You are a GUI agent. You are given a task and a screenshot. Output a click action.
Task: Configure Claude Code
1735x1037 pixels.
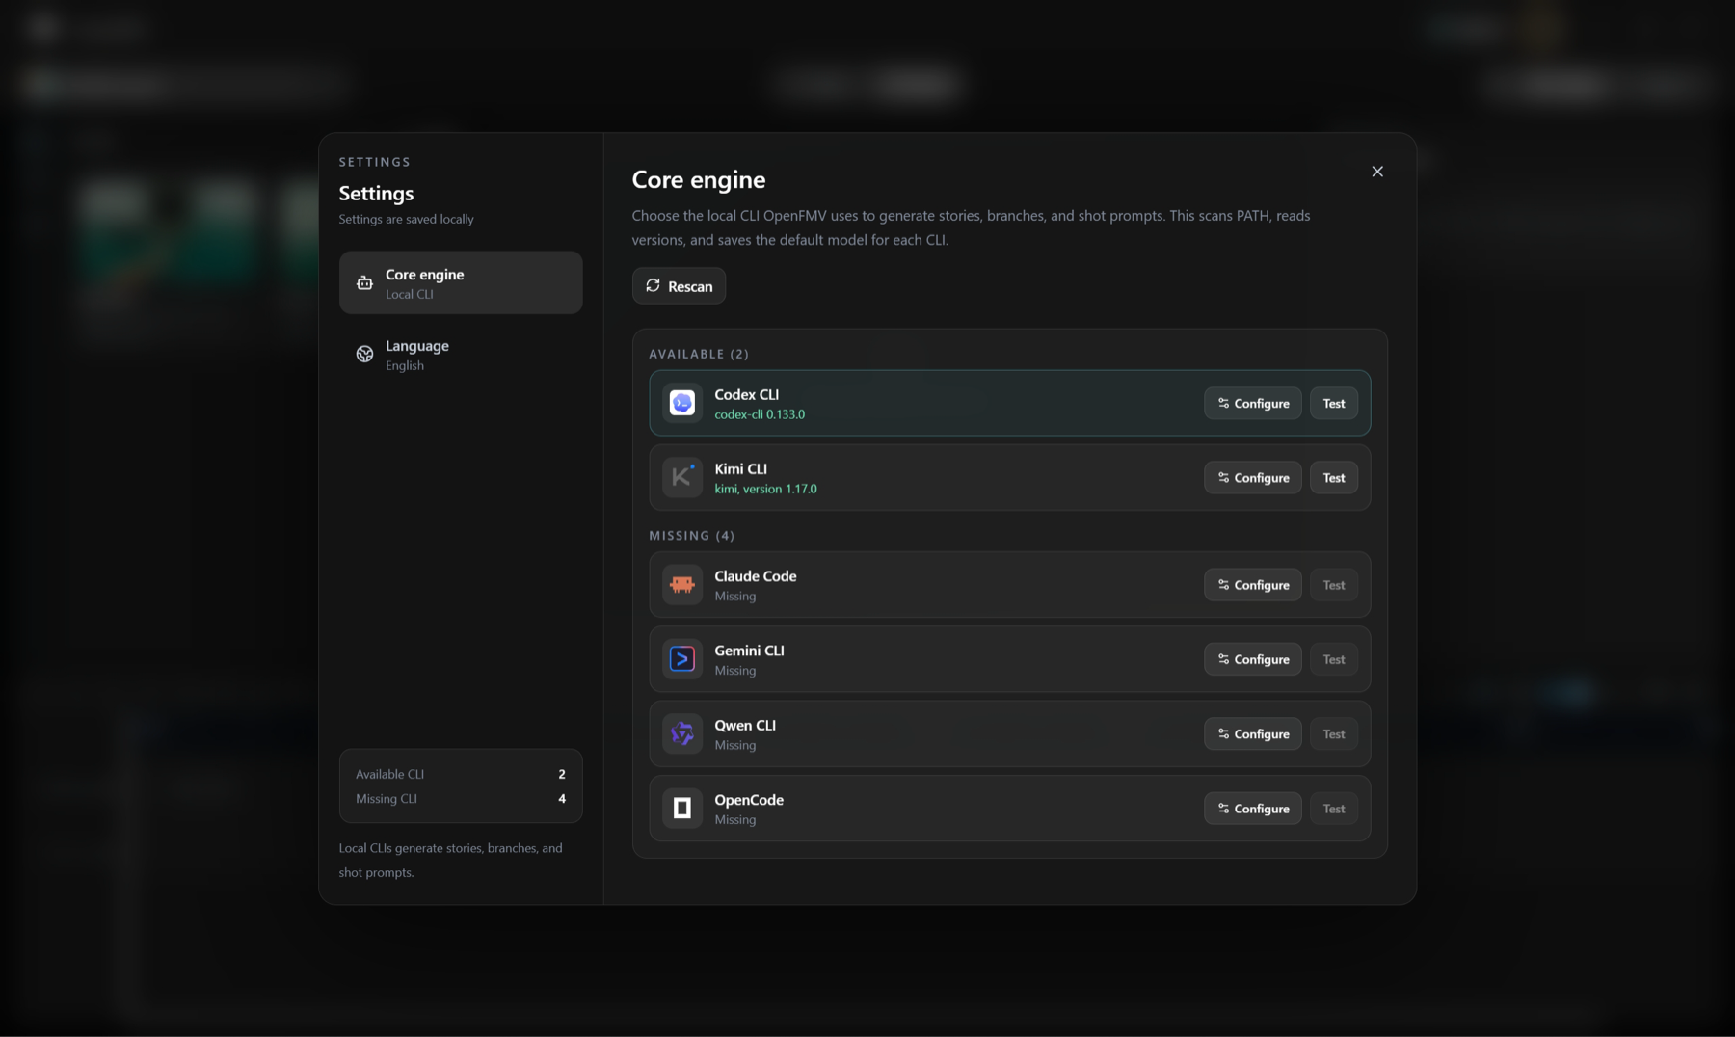(x=1252, y=584)
